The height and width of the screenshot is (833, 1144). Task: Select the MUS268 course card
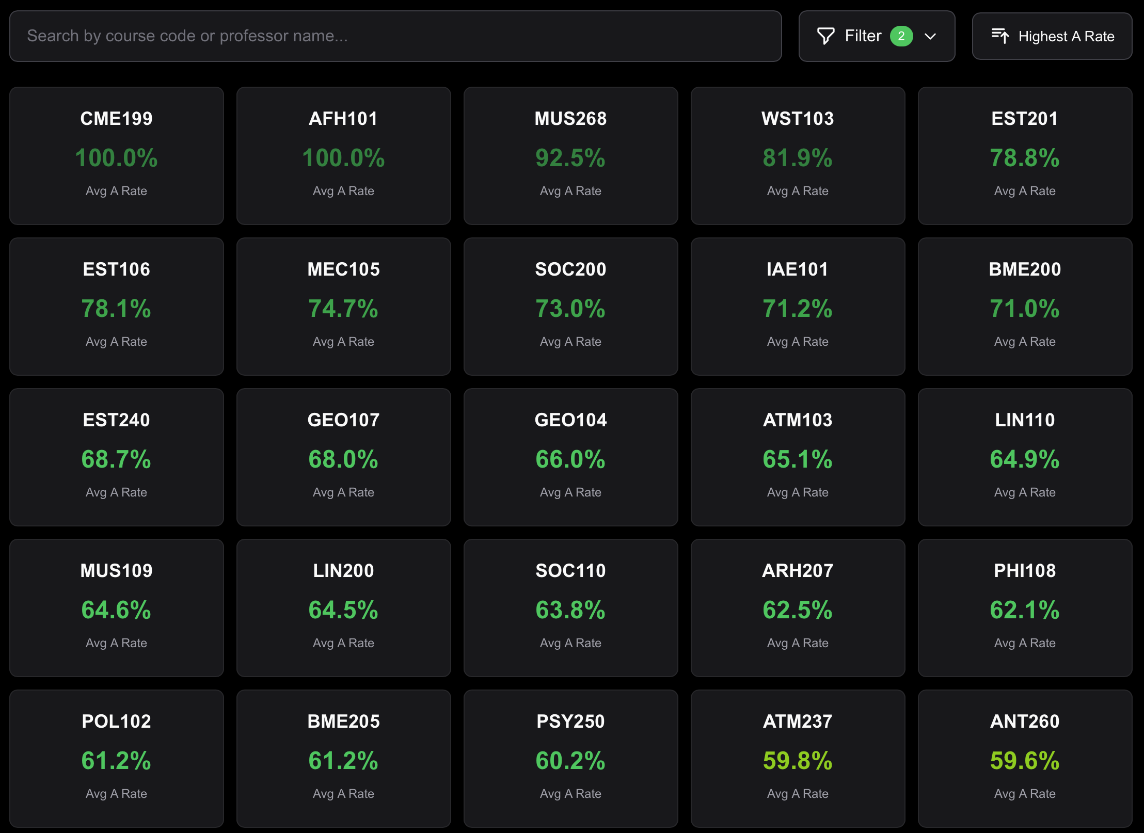point(570,155)
